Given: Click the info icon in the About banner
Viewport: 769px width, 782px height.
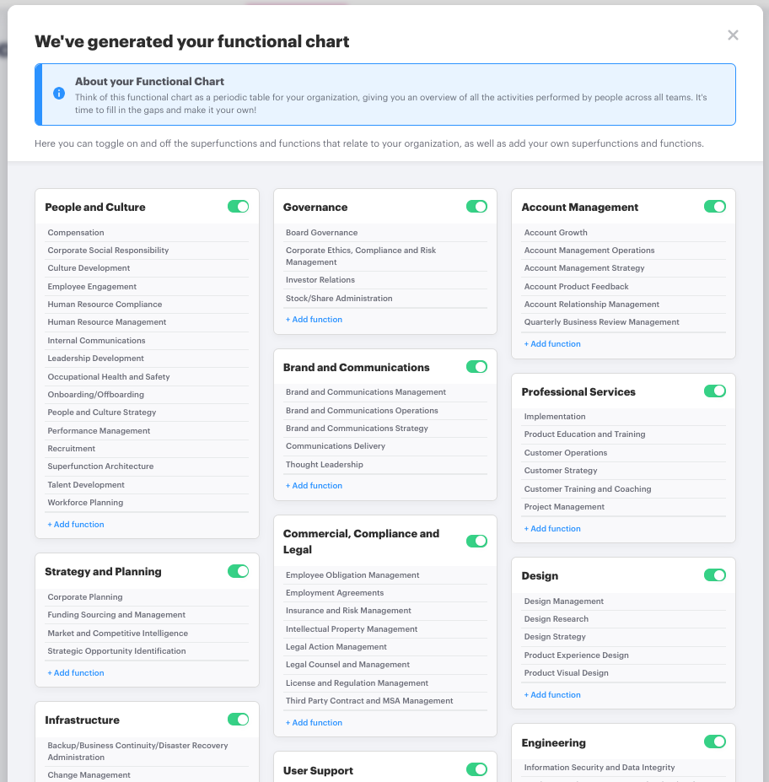Looking at the screenshot, I should click(58, 93).
